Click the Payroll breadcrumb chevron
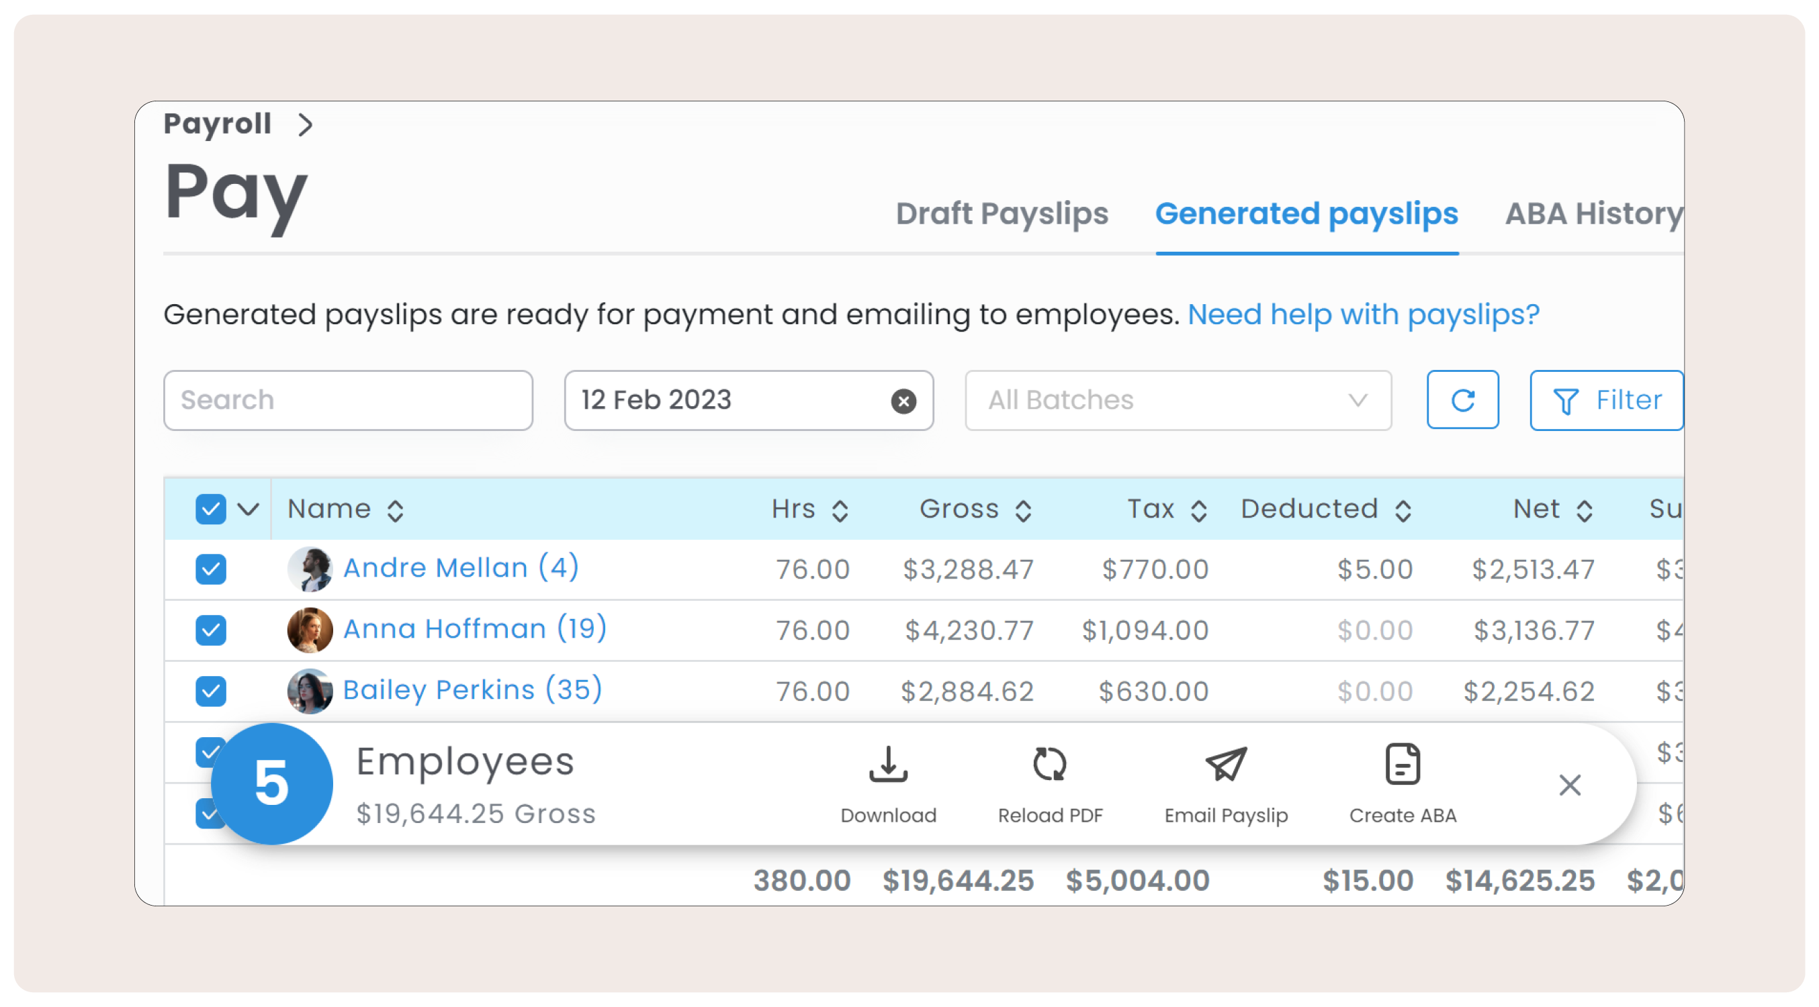Screen dimensions: 1819x1007 pyautogui.click(x=305, y=125)
